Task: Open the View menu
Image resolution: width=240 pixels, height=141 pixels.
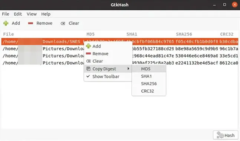Action: (x=32, y=14)
